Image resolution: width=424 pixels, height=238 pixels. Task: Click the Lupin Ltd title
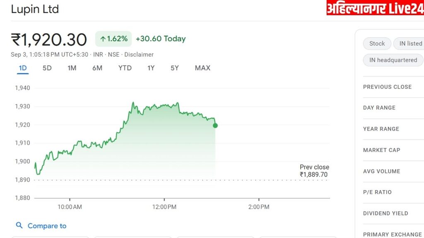pos(35,9)
